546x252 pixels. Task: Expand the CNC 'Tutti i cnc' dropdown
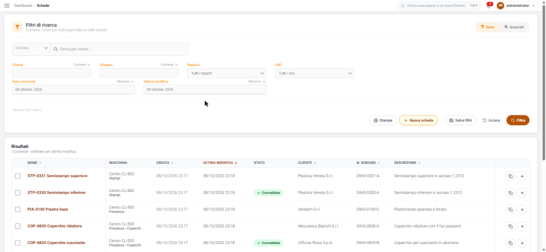315,73
